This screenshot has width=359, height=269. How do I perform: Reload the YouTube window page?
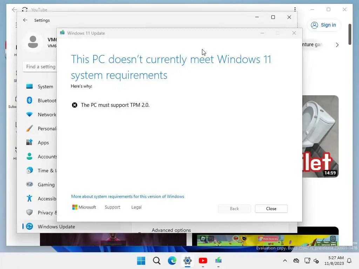pyautogui.click(x=25, y=9)
